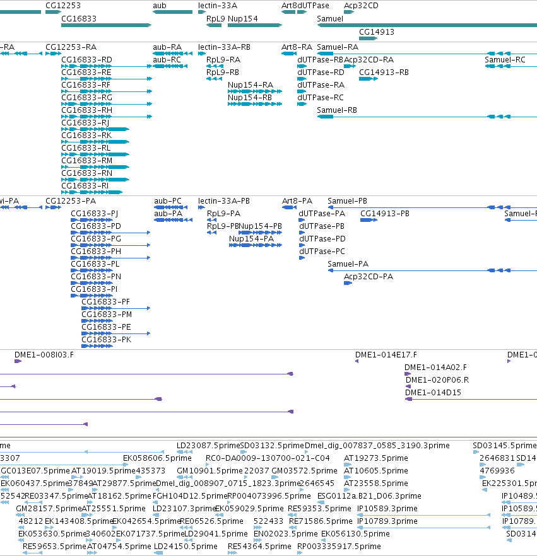The height and width of the screenshot is (556, 537).
Task: Select the Samuel gene label
Action: click(x=330, y=19)
